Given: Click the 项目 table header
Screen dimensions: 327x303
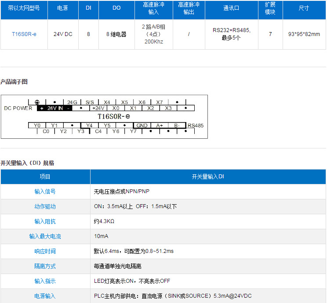Looking at the screenshot, I should coord(45,177).
